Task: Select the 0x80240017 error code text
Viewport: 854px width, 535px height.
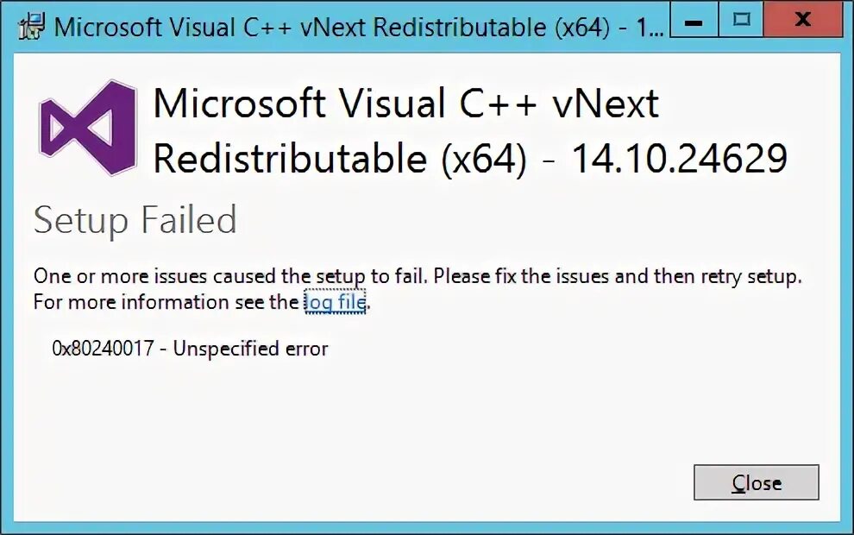Action: point(103,348)
